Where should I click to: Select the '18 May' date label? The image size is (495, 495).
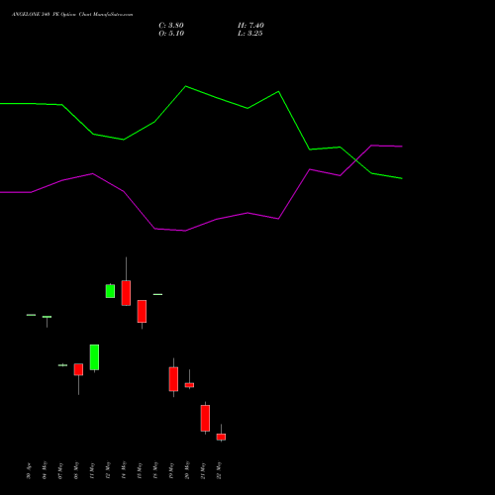coord(155,470)
